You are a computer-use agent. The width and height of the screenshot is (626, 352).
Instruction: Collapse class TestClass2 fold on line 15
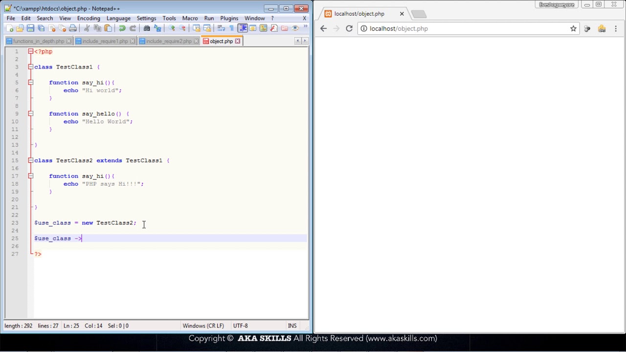point(30,160)
